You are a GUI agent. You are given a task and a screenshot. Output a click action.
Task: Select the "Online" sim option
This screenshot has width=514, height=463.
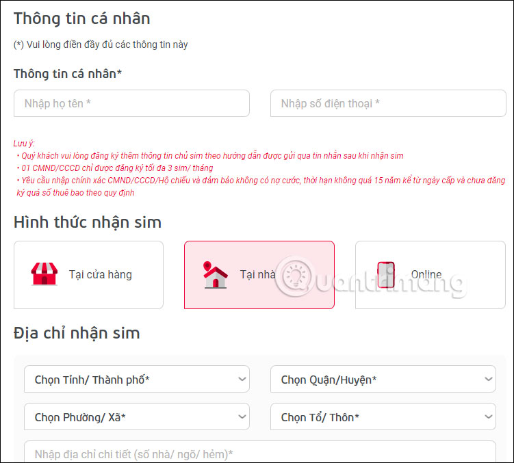point(431,275)
